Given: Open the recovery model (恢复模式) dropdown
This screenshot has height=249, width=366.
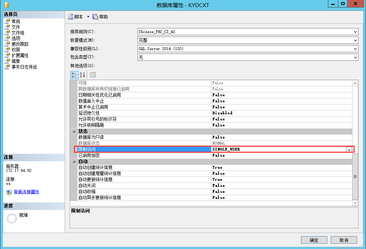Looking at the screenshot, I should click(x=355, y=40).
